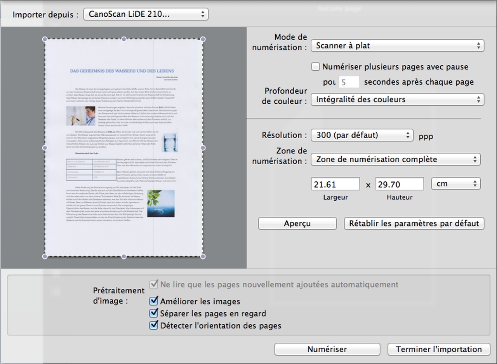497x364 pixels.
Task: Disable 'Détecter l'orientation des pages'
Action: [x=154, y=325]
